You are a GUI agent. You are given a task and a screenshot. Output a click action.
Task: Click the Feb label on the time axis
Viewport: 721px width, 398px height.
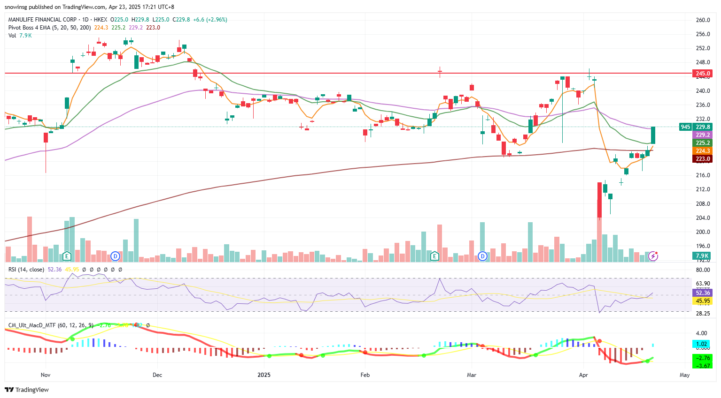[365, 375]
